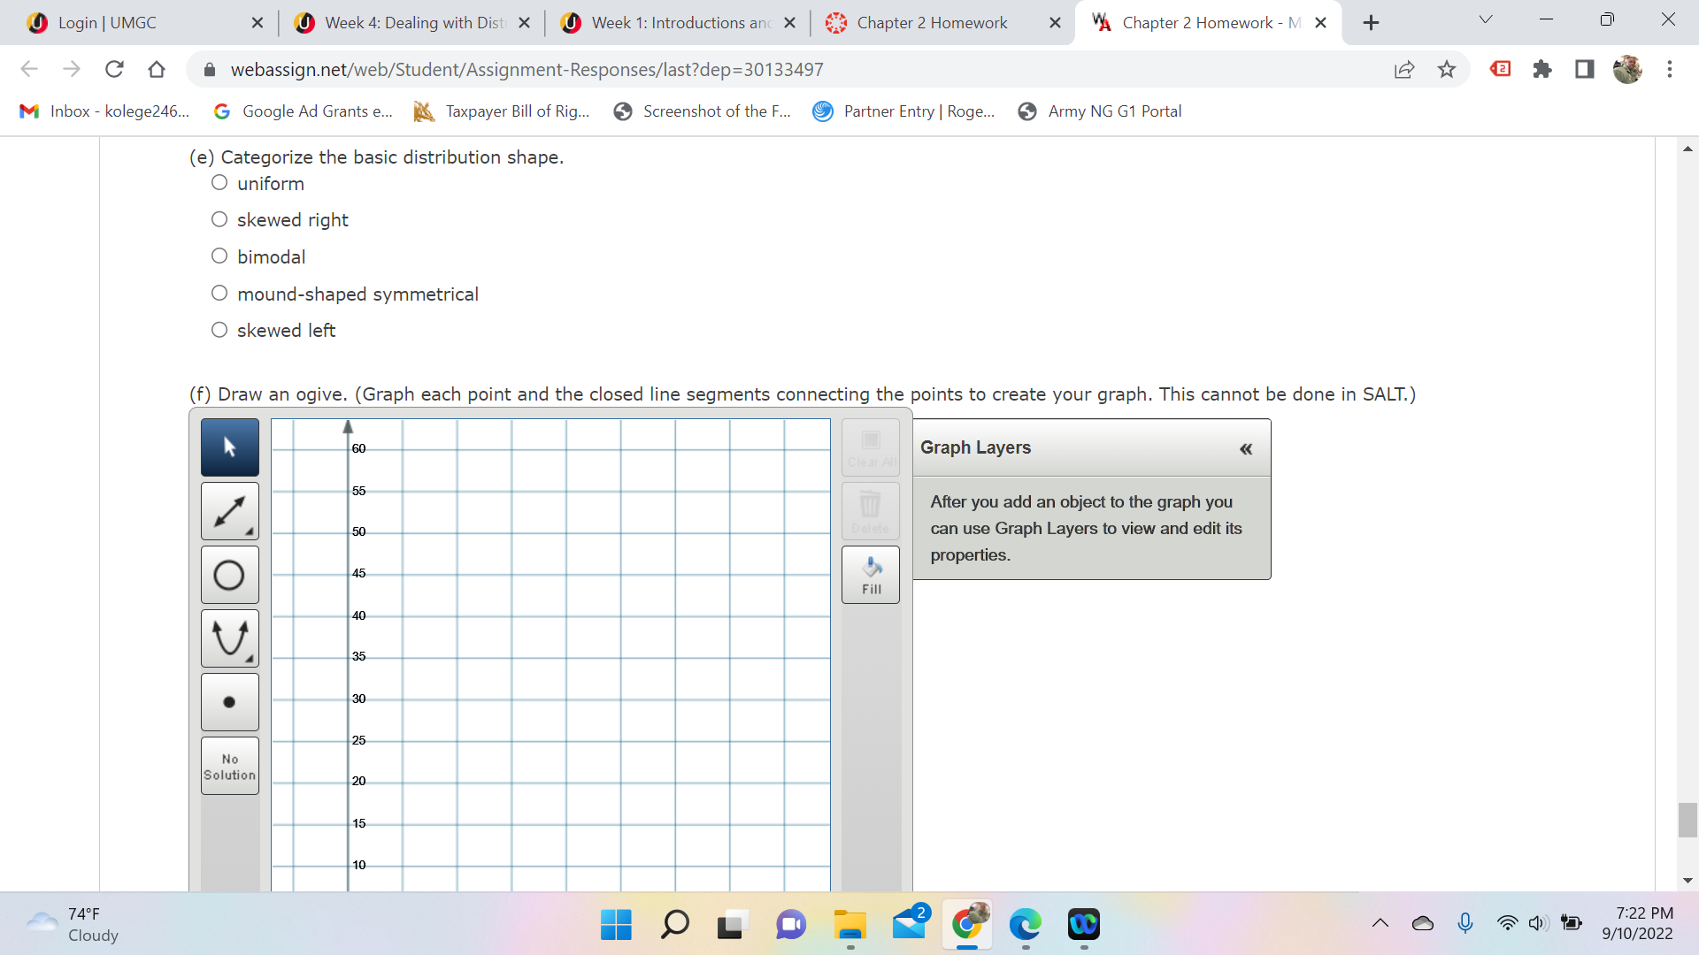Image resolution: width=1699 pixels, height=955 pixels.
Task: Open the tab search dropdown chevron
Action: (1486, 20)
